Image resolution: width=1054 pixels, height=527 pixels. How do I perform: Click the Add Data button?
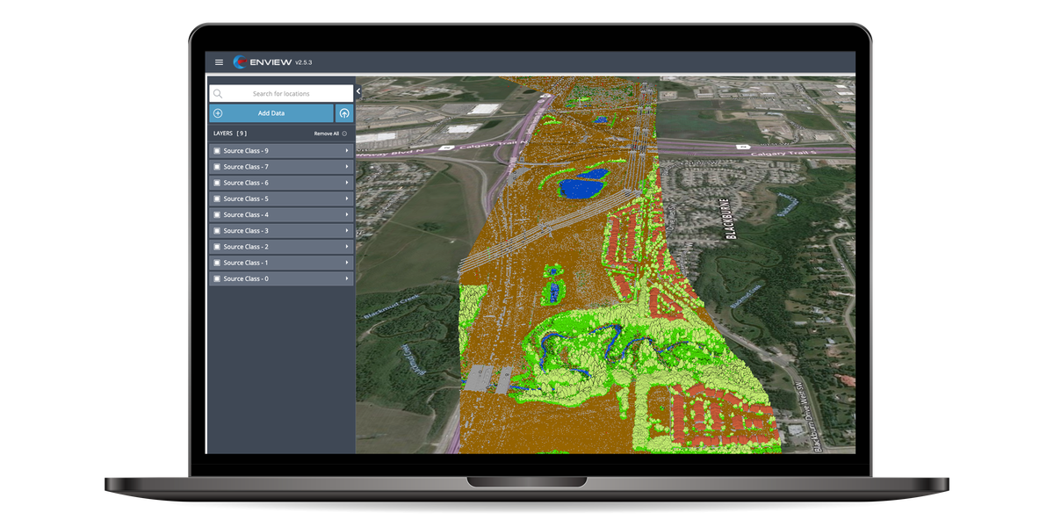tap(271, 113)
